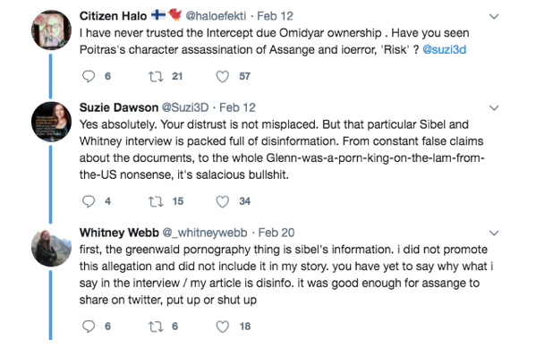536x348 pixels.
Task: View Citizen Halo's profile avatar
Action: (51, 30)
